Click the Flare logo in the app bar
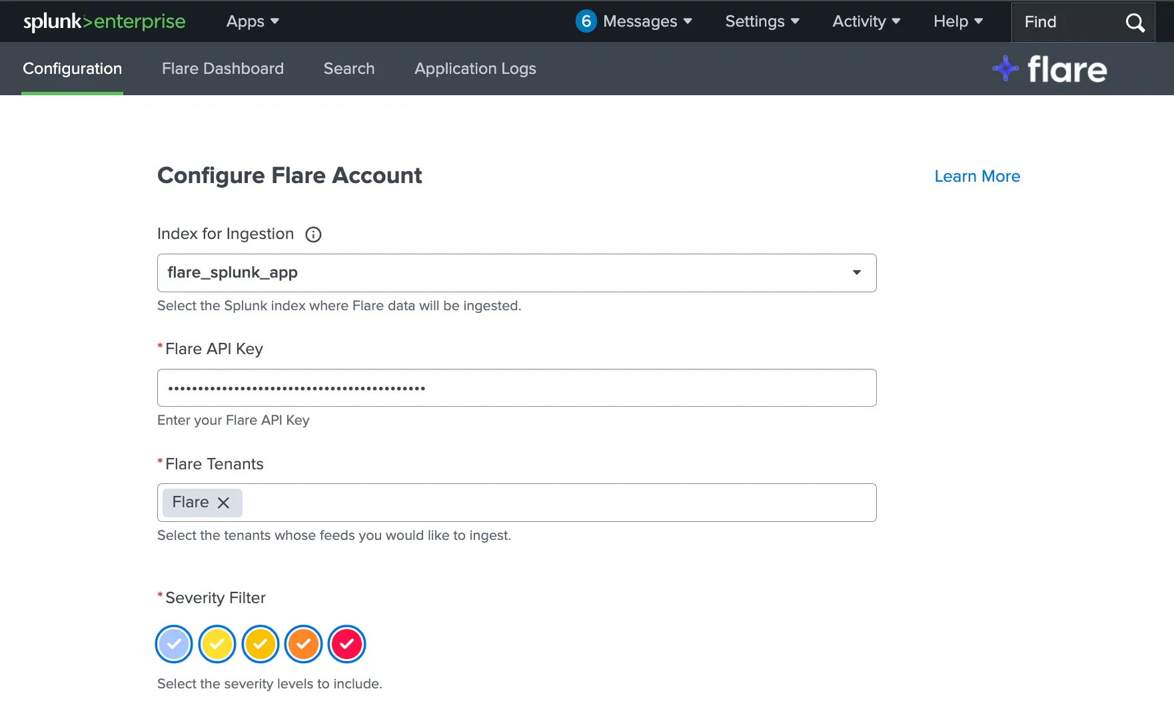 pyautogui.click(x=1049, y=69)
